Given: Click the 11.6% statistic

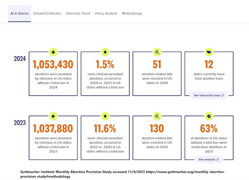Looking at the screenshot, I should 105,129.
